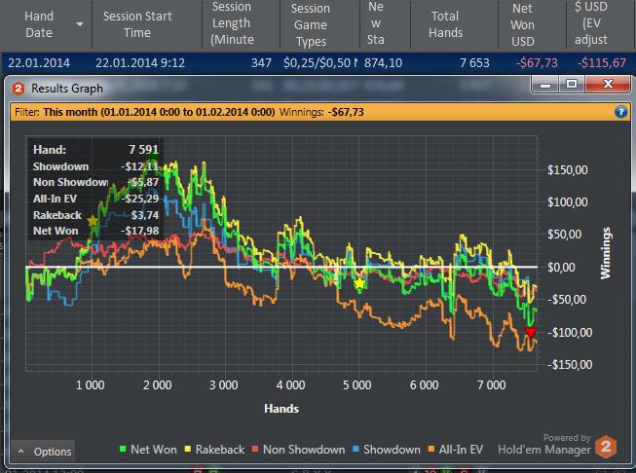The height and width of the screenshot is (473, 636).
Task: Click the blue help question mark icon
Action: tap(620, 112)
